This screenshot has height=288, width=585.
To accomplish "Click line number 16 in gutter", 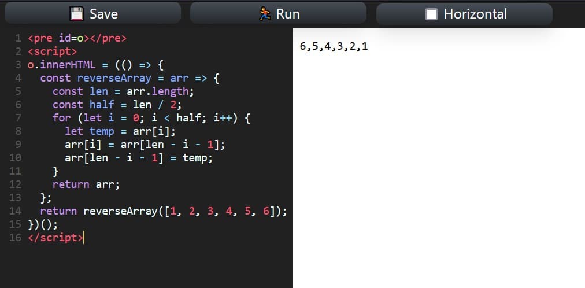I will pos(15,238).
